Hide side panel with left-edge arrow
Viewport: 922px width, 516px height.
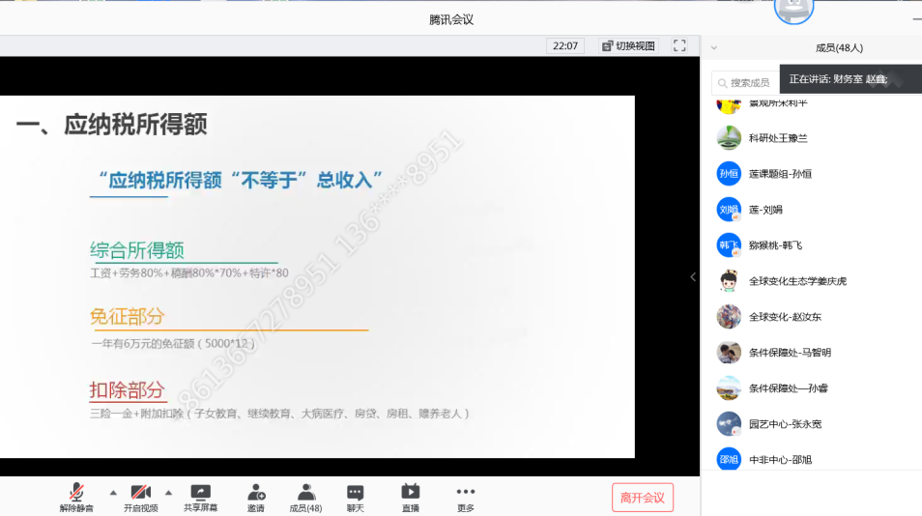pos(692,277)
